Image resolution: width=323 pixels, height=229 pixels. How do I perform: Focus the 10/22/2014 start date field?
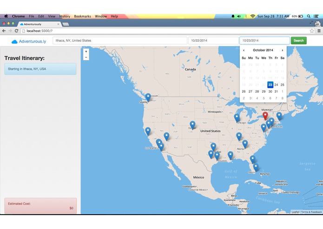(x=213, y=41)
